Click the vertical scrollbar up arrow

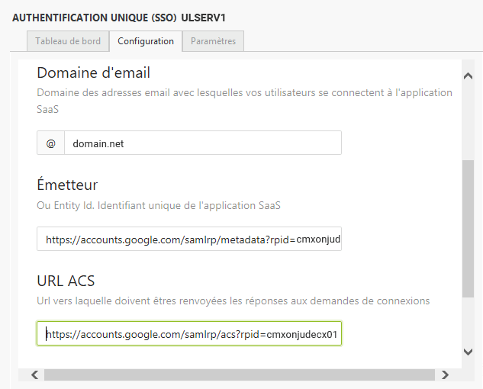coord(468,76)
